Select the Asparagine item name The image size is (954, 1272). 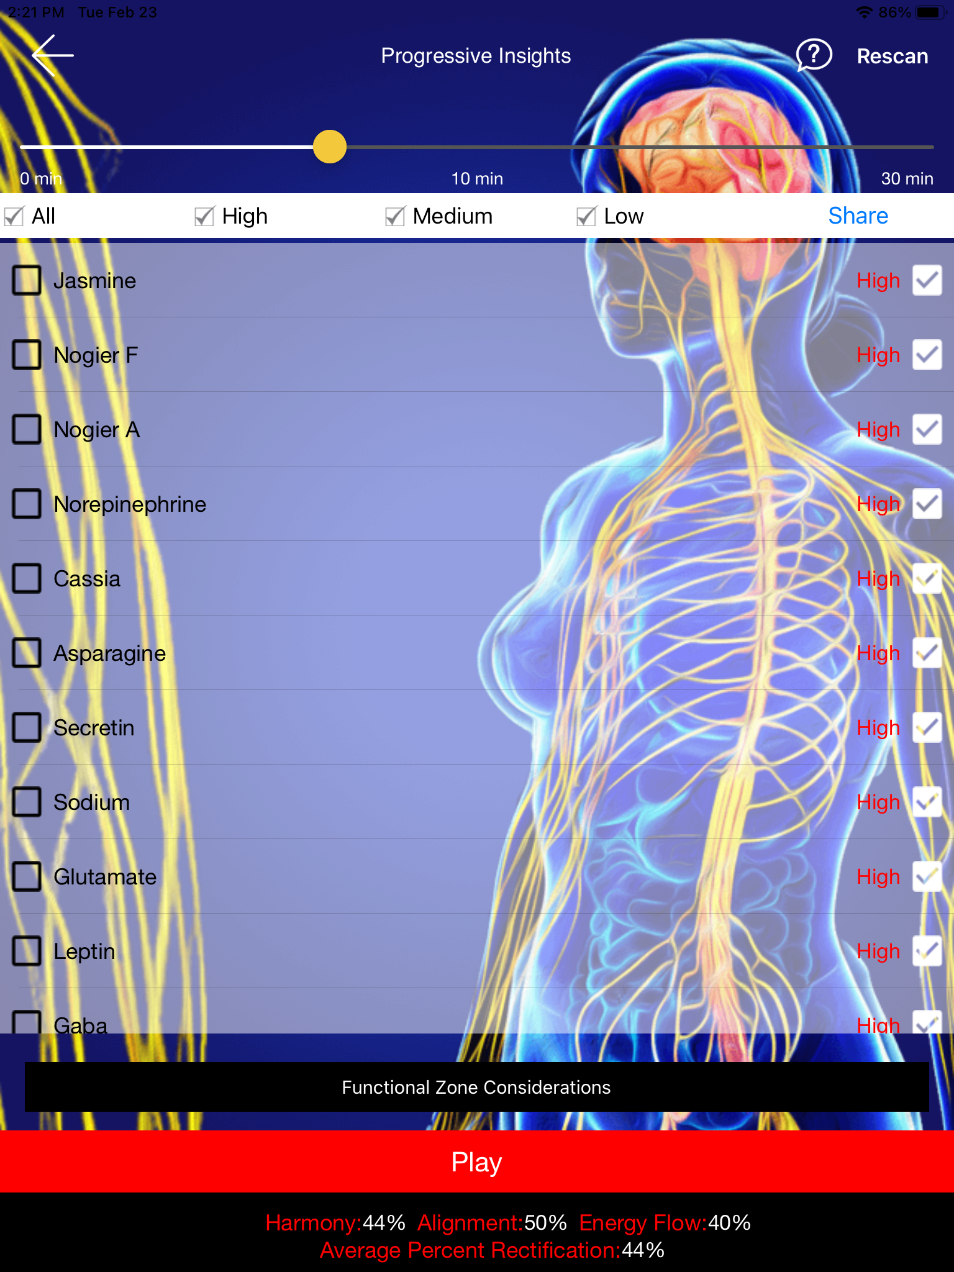[x=110, y=654]
